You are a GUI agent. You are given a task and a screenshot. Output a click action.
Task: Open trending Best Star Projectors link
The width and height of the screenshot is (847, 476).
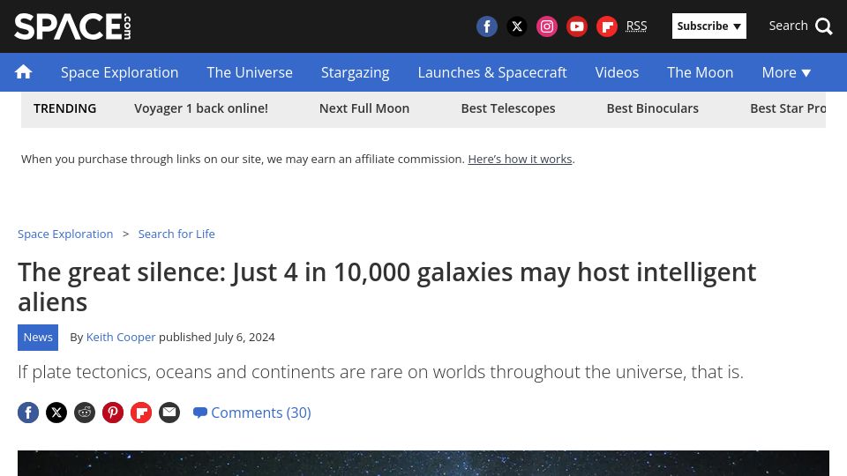[x=788, y=108]
